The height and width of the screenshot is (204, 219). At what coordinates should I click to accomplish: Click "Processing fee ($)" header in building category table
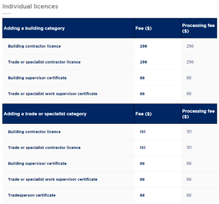[198, 28]
